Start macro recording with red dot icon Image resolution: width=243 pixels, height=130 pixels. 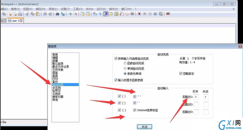pyautogui.click(x=139, y=14)
